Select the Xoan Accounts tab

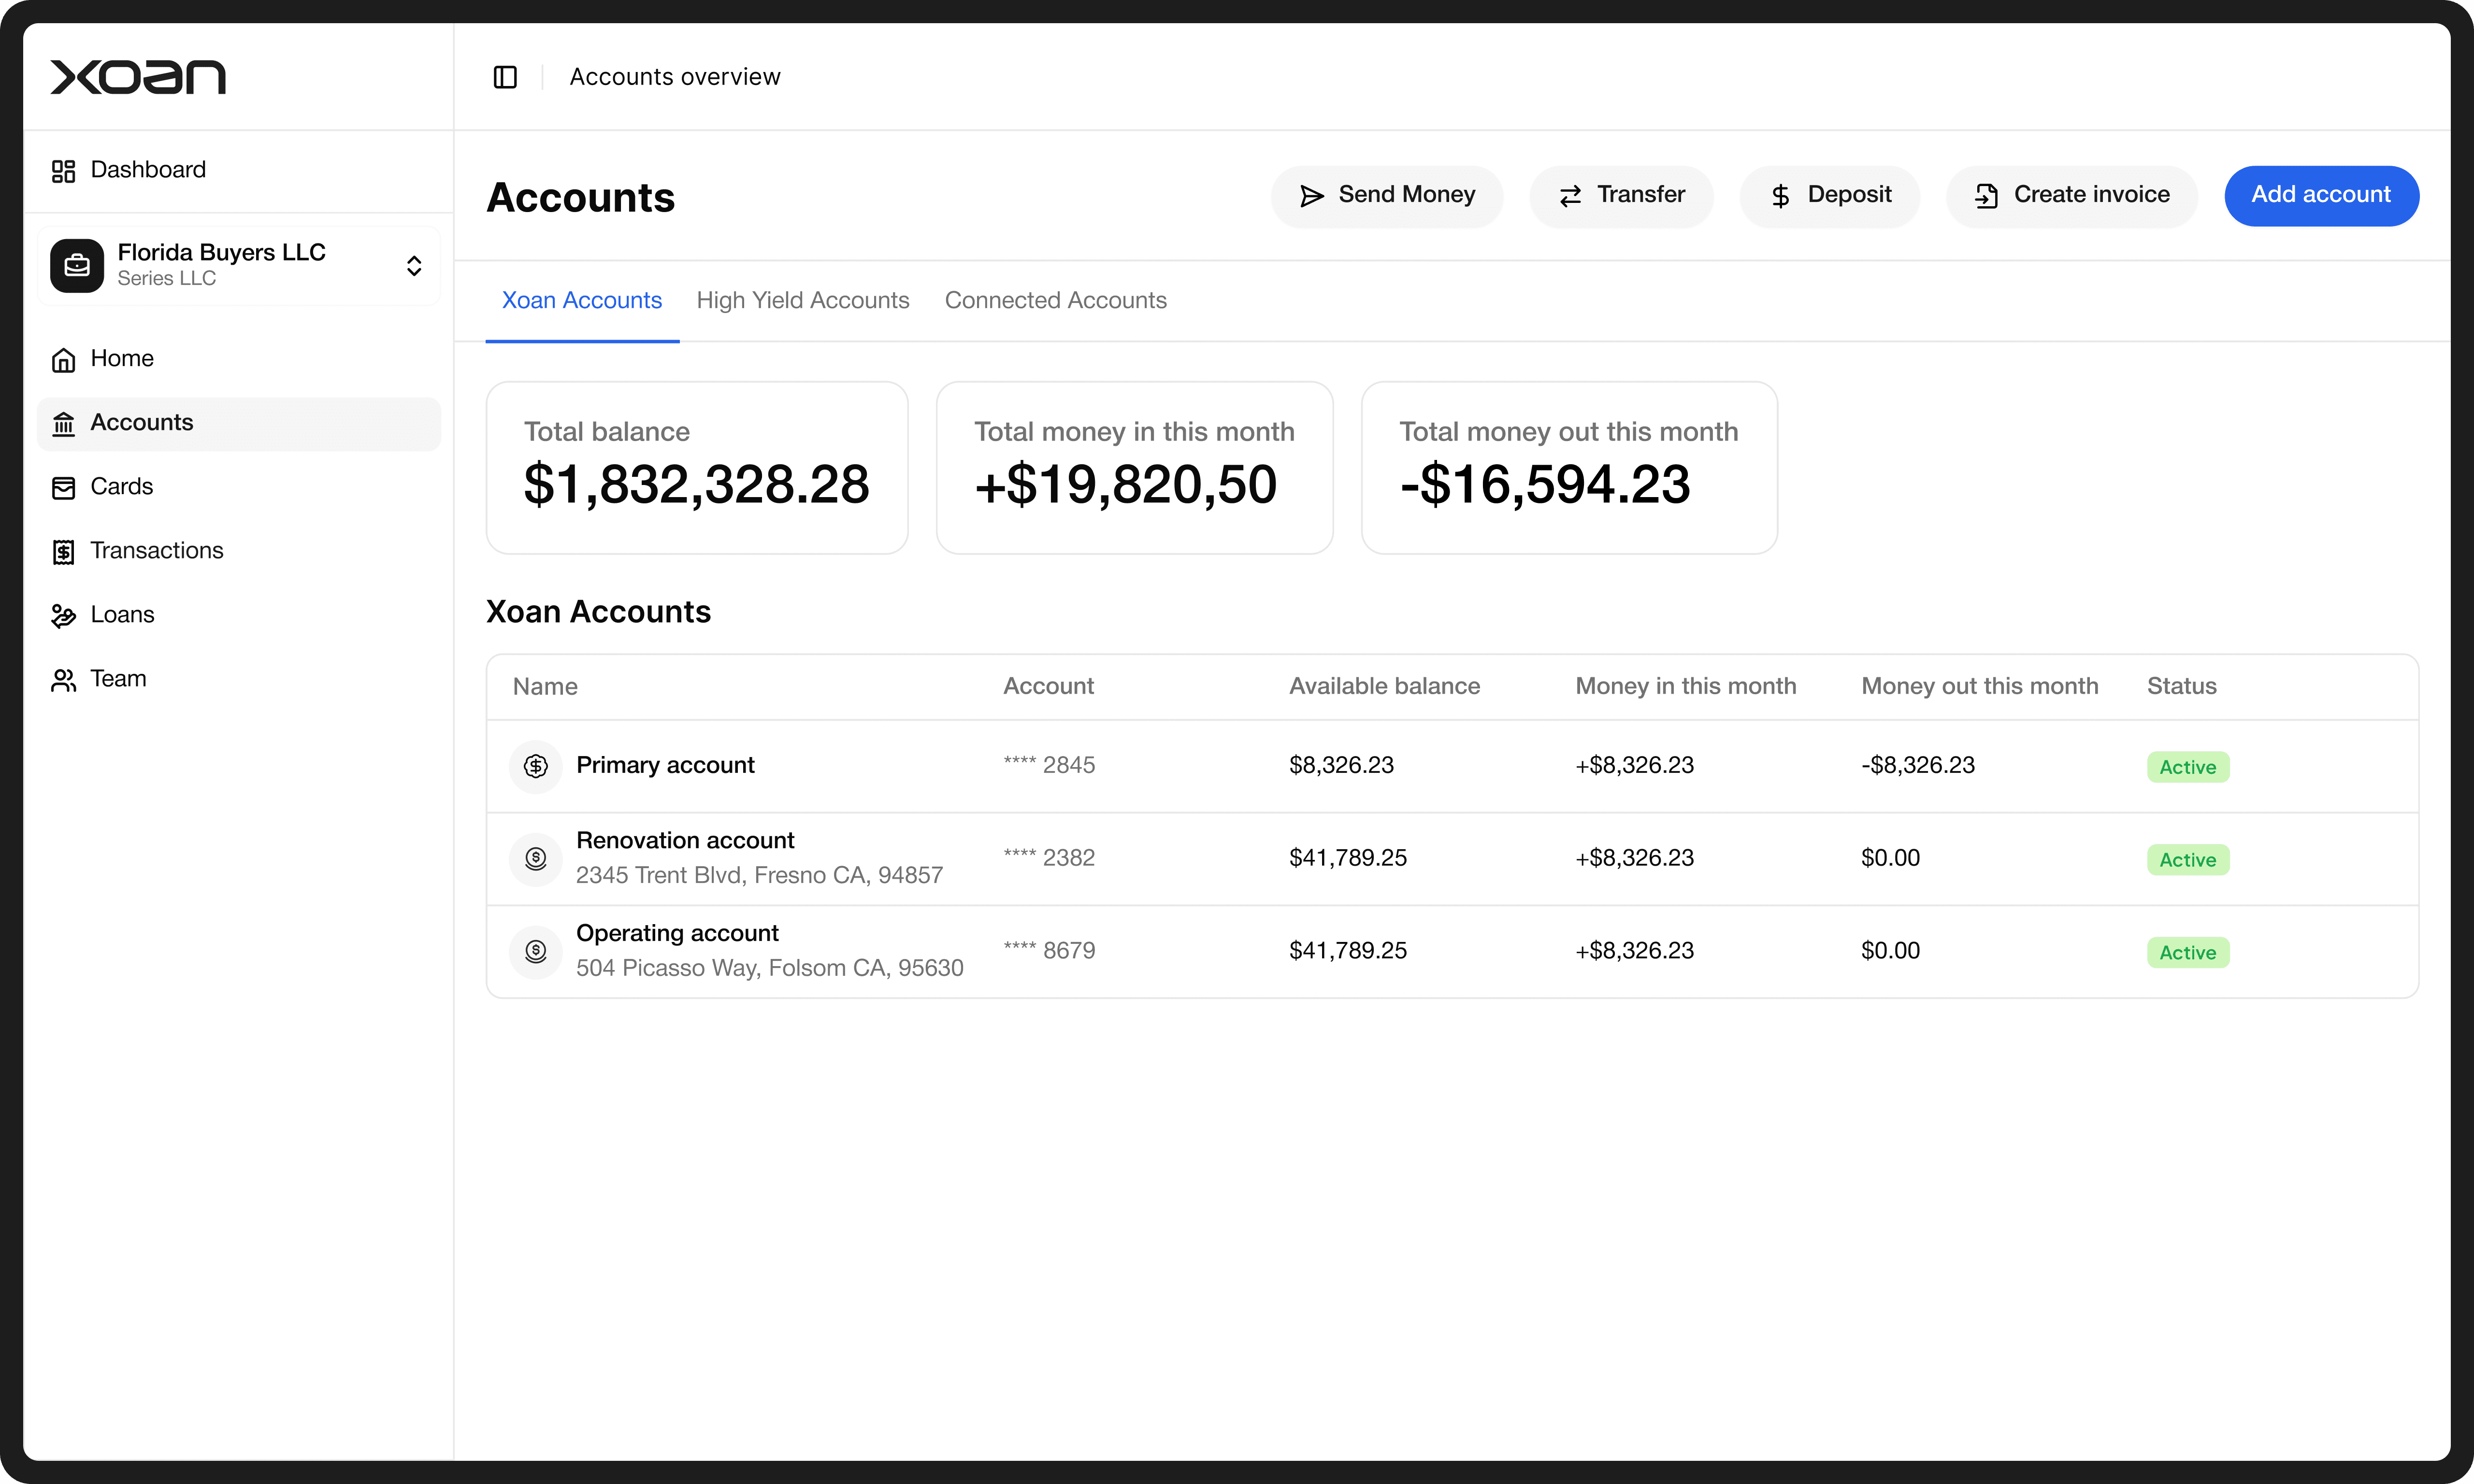[x=581, y=301]
